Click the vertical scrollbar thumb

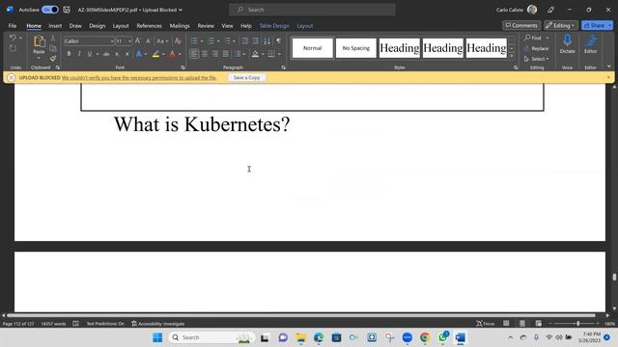[x=614, y=277]
